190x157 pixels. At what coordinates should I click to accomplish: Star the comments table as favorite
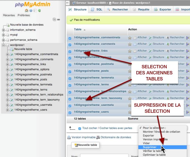pos(130,44)
